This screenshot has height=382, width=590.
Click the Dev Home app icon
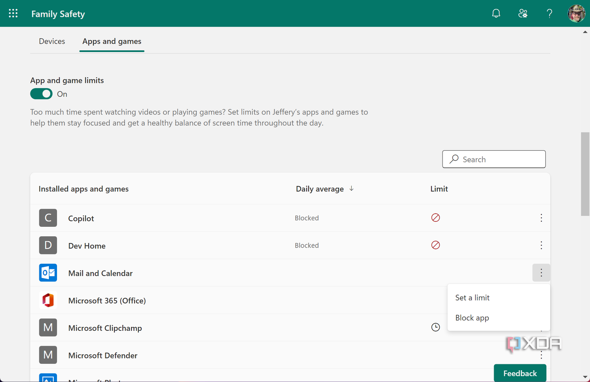point(48,245)
